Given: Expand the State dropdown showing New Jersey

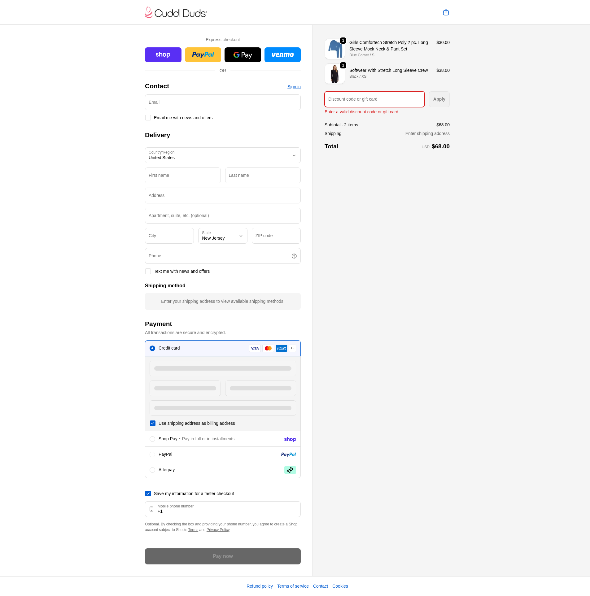Looking at the screenshot, I should (x=222, y=236).
